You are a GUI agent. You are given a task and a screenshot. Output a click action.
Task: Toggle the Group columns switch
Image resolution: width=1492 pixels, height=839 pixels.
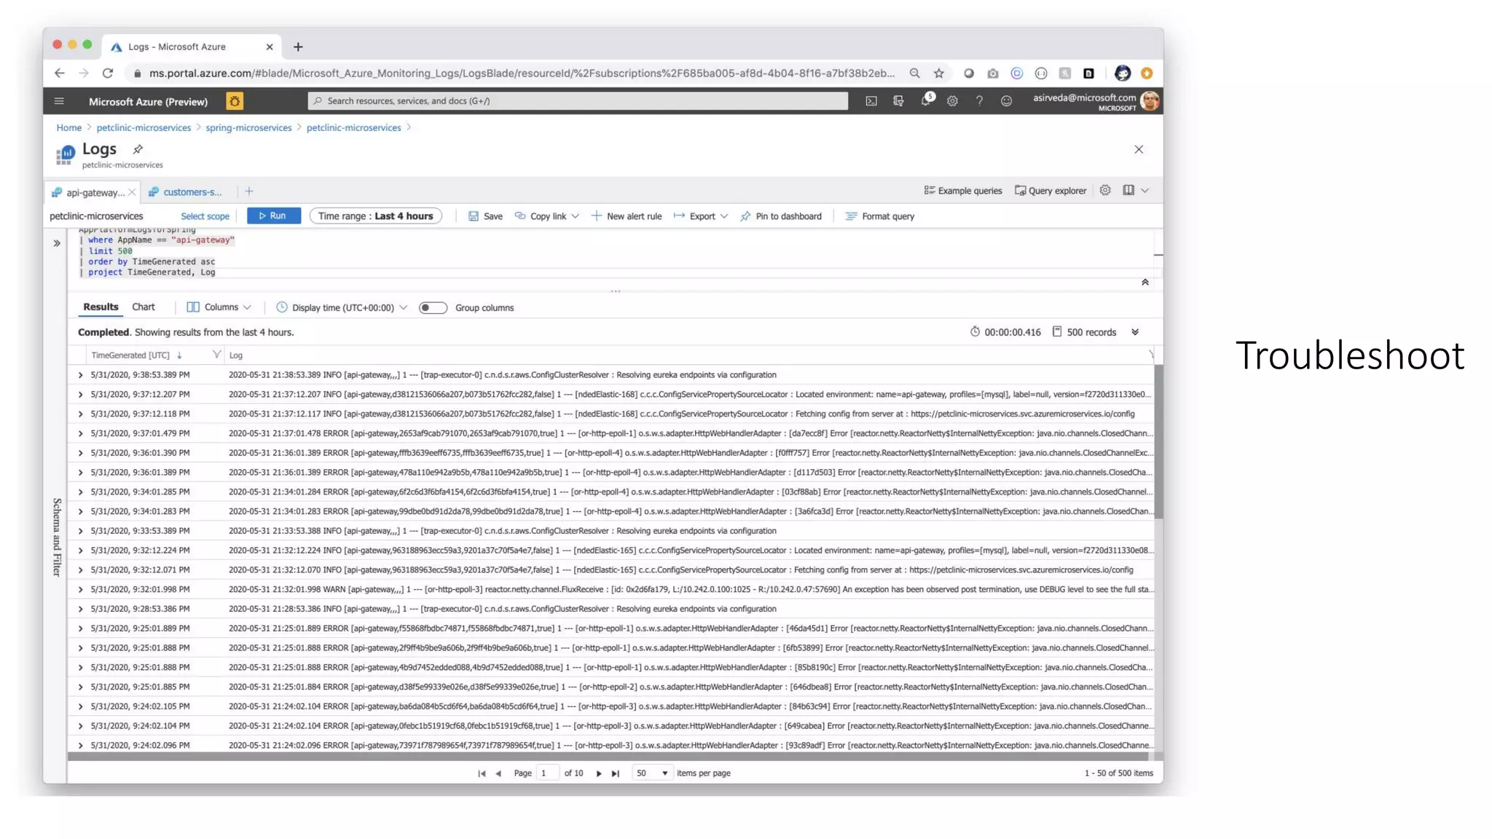click(x=433, y=308)
